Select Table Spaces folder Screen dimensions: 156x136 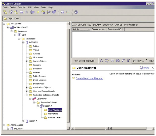(39, 76)
